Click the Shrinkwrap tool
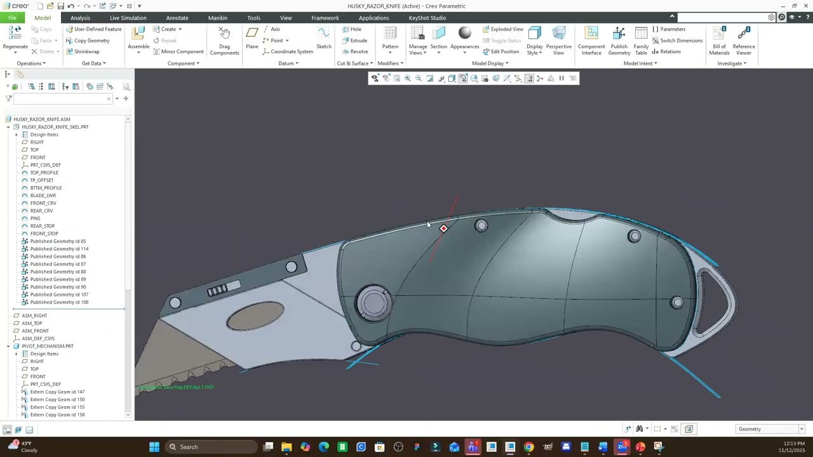The height and width of the screenshot is (457, 813). (83, 51)
